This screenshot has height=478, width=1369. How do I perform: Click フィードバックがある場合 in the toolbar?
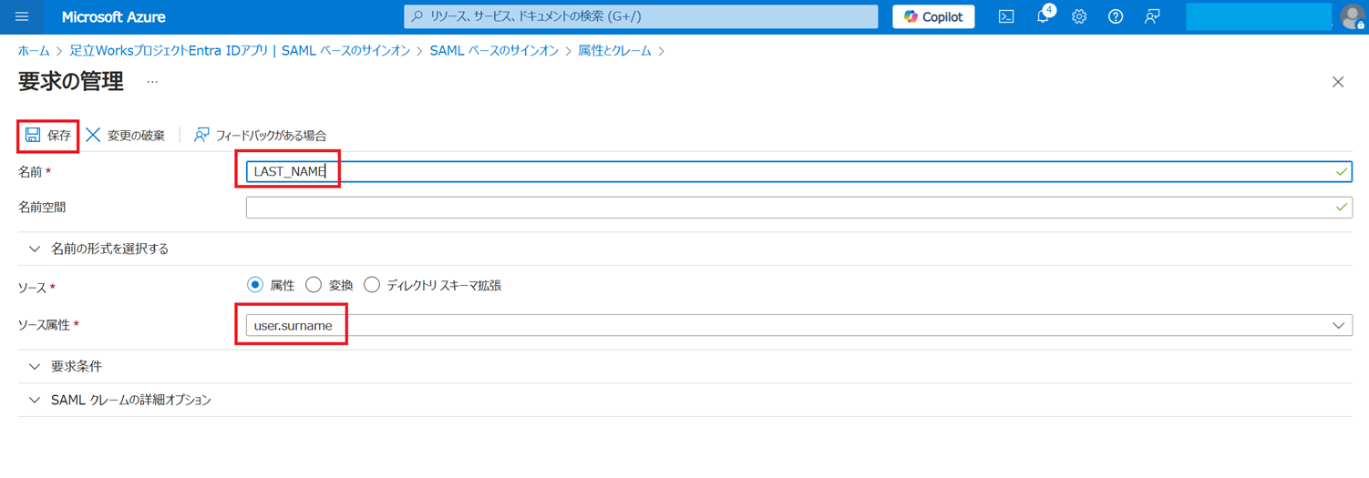(x=261, y=136)
